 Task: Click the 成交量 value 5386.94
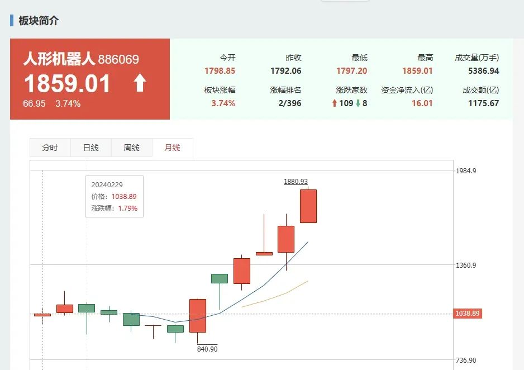(484, 71)
